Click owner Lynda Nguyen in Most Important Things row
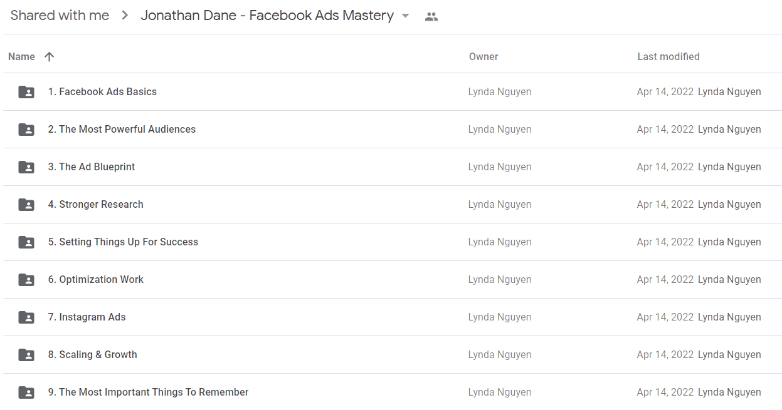The height and width of the screenshot is (410, 782). [500, 392]
